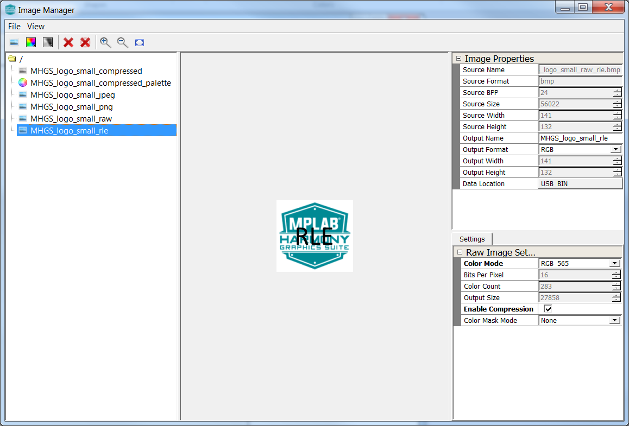The image size is (629, 426).
Task: Click the colorful palette toolbar icon
Action: (x=31, y=42)
